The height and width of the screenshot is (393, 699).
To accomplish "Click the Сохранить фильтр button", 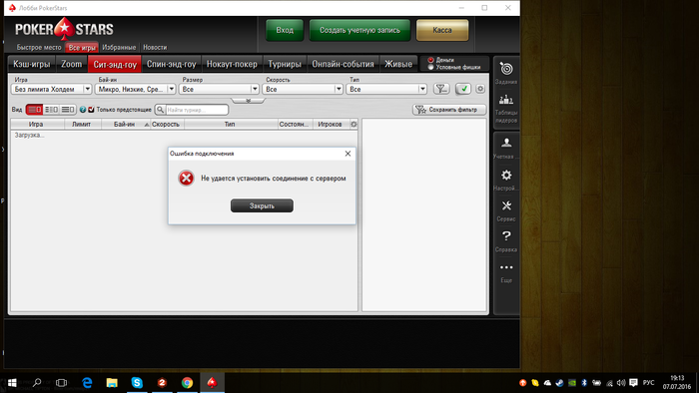I will [x=449, y=110].
